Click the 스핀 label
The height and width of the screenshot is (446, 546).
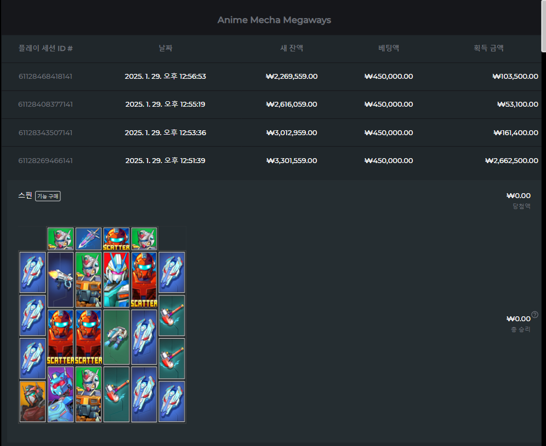click(x=25, y=195)
